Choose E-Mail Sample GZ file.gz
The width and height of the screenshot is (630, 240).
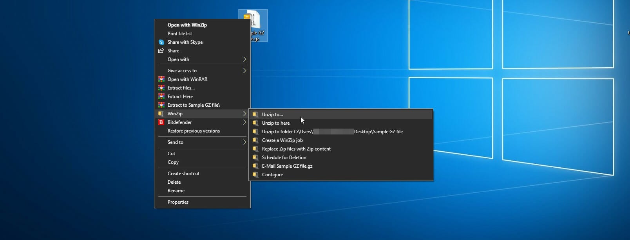(341, 166)
